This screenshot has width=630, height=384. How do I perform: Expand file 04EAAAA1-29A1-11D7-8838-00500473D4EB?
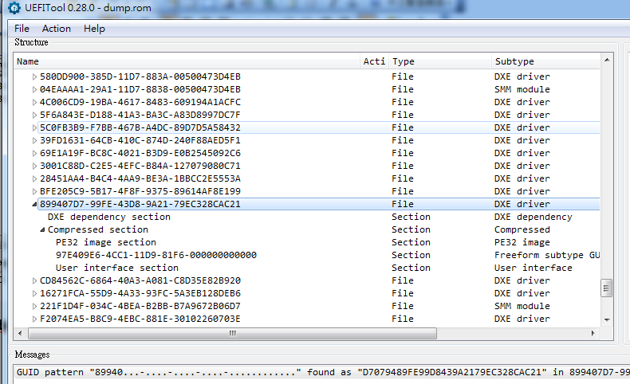[x=34, y=89]
